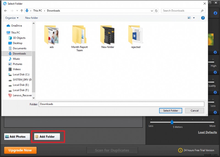This screenshot has width=220, height=157.
Task: Open Local Disk (E:) in sidebar
Action: click(21, 85)
